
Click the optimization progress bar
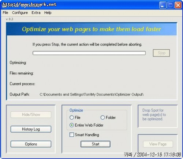89,53
